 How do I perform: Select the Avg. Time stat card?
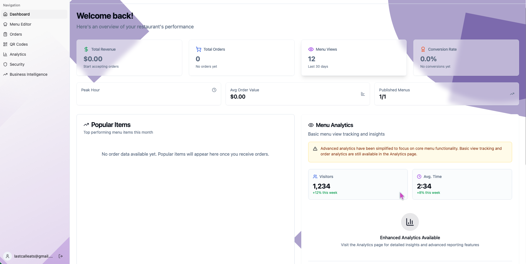click(462, 184)
